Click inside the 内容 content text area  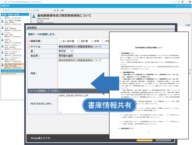point(84,73)
